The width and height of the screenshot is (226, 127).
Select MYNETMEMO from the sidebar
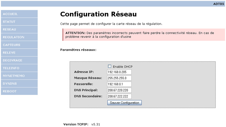coord(19,76)
